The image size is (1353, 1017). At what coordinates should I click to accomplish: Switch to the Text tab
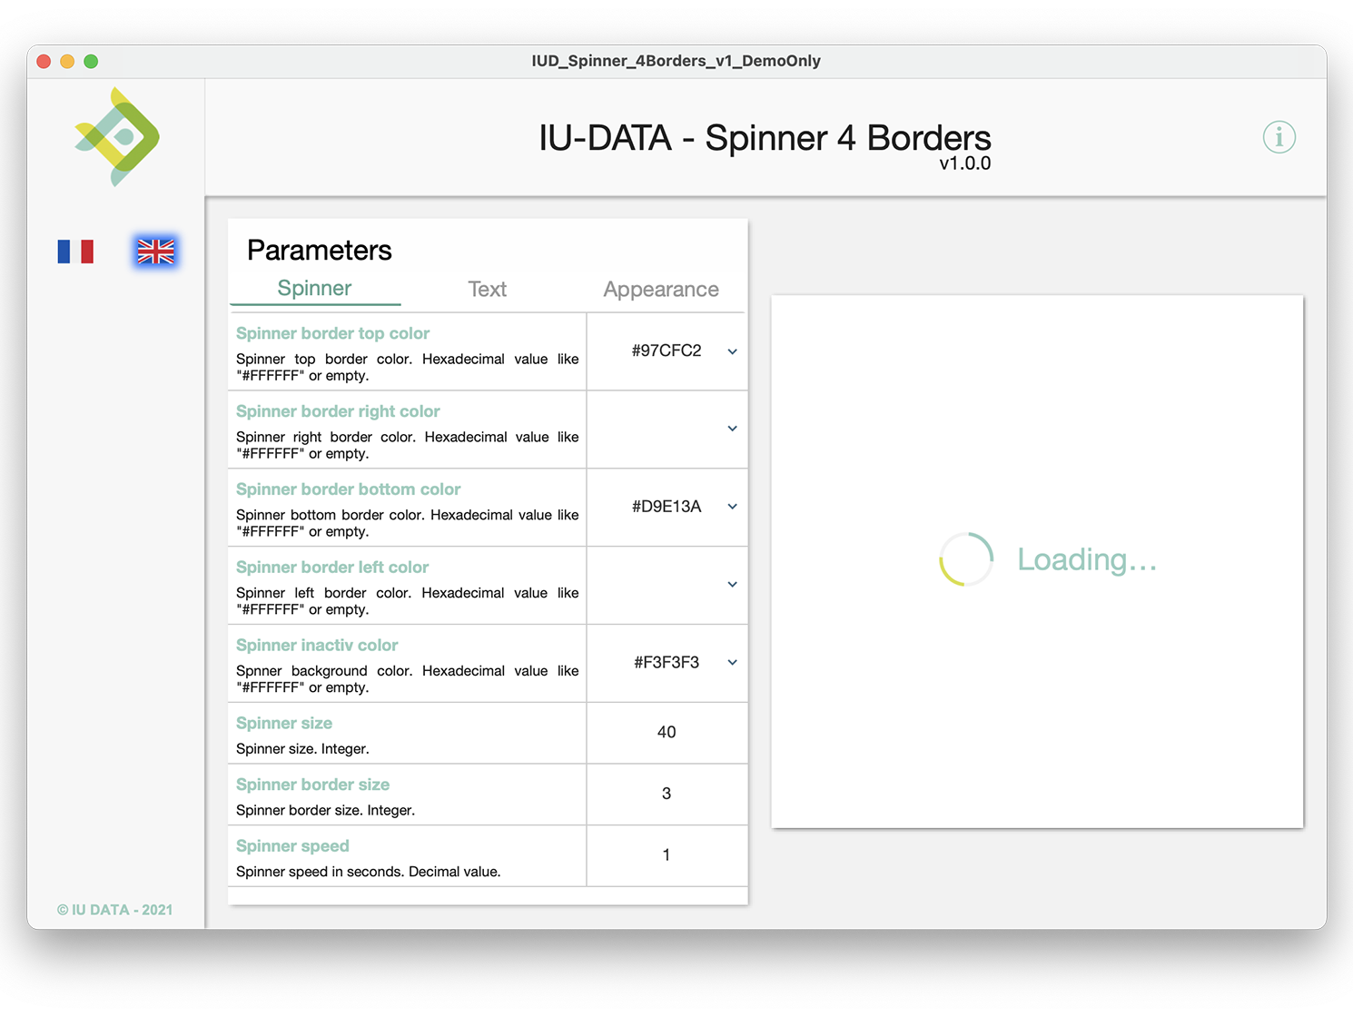487,289
